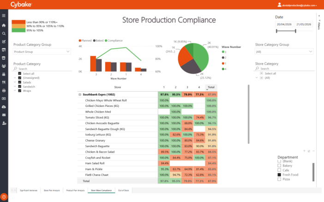Screen dimensions: 324x202
Task: Switch to Out of Stock tab
Action: tap(124, 190)
